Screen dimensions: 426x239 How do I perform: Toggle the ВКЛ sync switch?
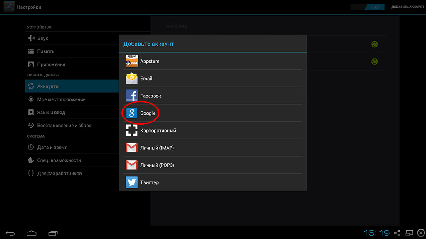(368, 7)
